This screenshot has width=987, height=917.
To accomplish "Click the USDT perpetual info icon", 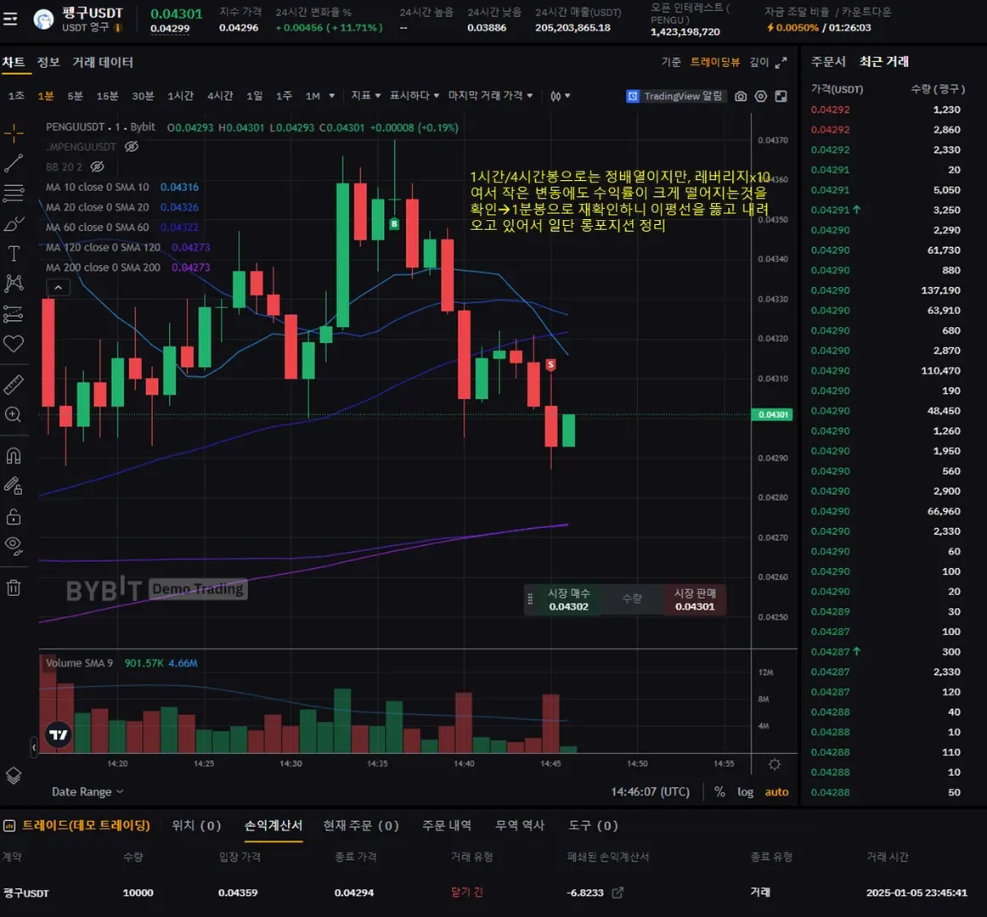I will (x=118, y=28).
